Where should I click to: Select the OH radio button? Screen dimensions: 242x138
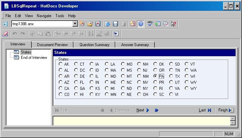click(x=139, y=94)
